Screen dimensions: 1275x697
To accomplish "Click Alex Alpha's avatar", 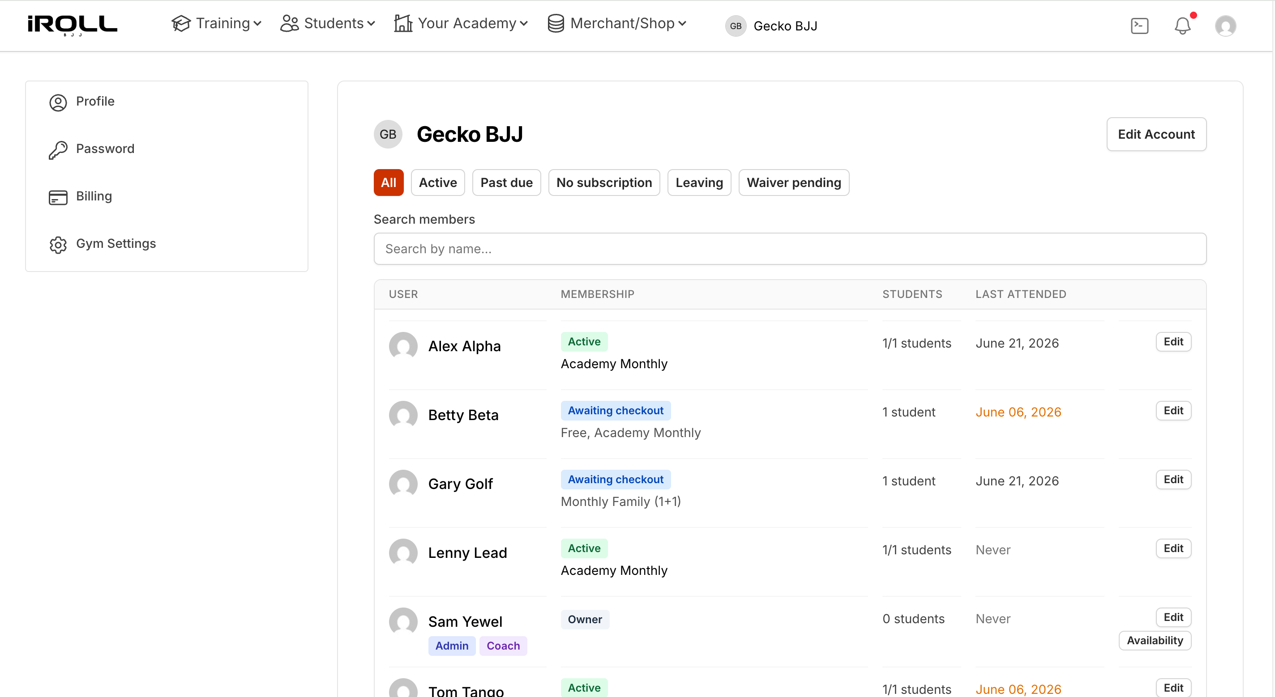I will click(403, 346).
